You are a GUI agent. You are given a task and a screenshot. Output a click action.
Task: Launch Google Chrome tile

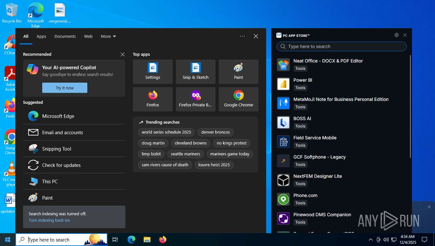pos(238,99)
